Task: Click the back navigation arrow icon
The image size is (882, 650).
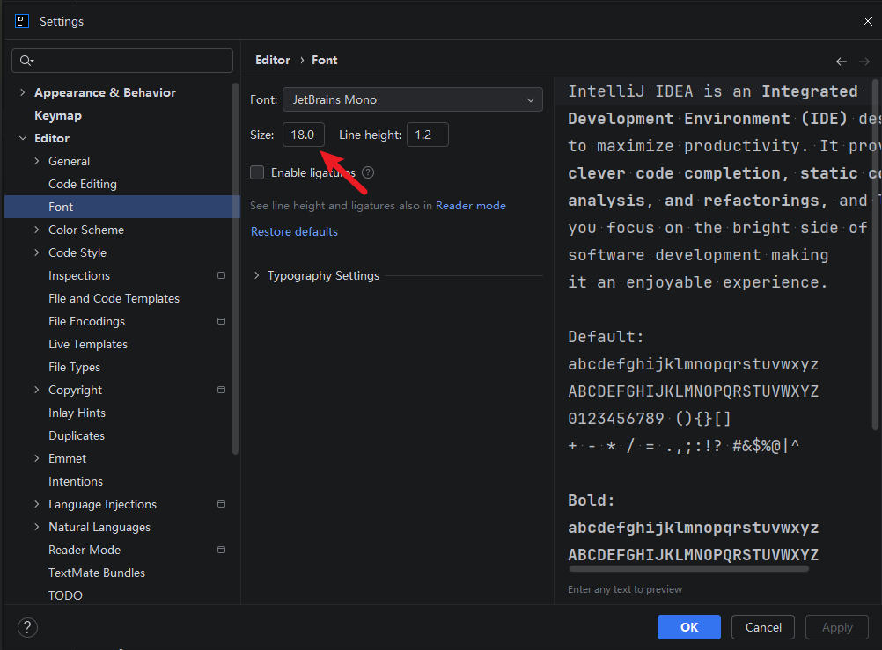Action: coord(841,62)
